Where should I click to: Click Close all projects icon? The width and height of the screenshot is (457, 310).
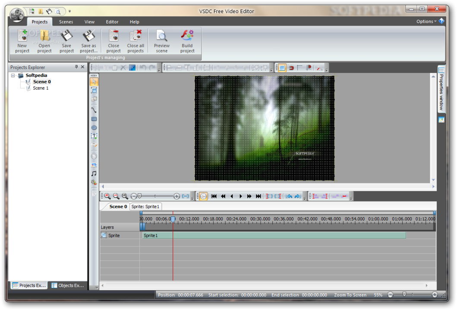click(x=136, y=35)
